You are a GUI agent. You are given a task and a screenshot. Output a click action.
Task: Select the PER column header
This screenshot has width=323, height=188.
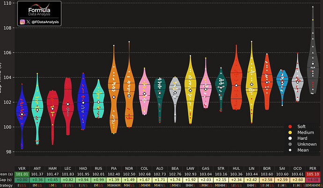(x=313, y=169)
